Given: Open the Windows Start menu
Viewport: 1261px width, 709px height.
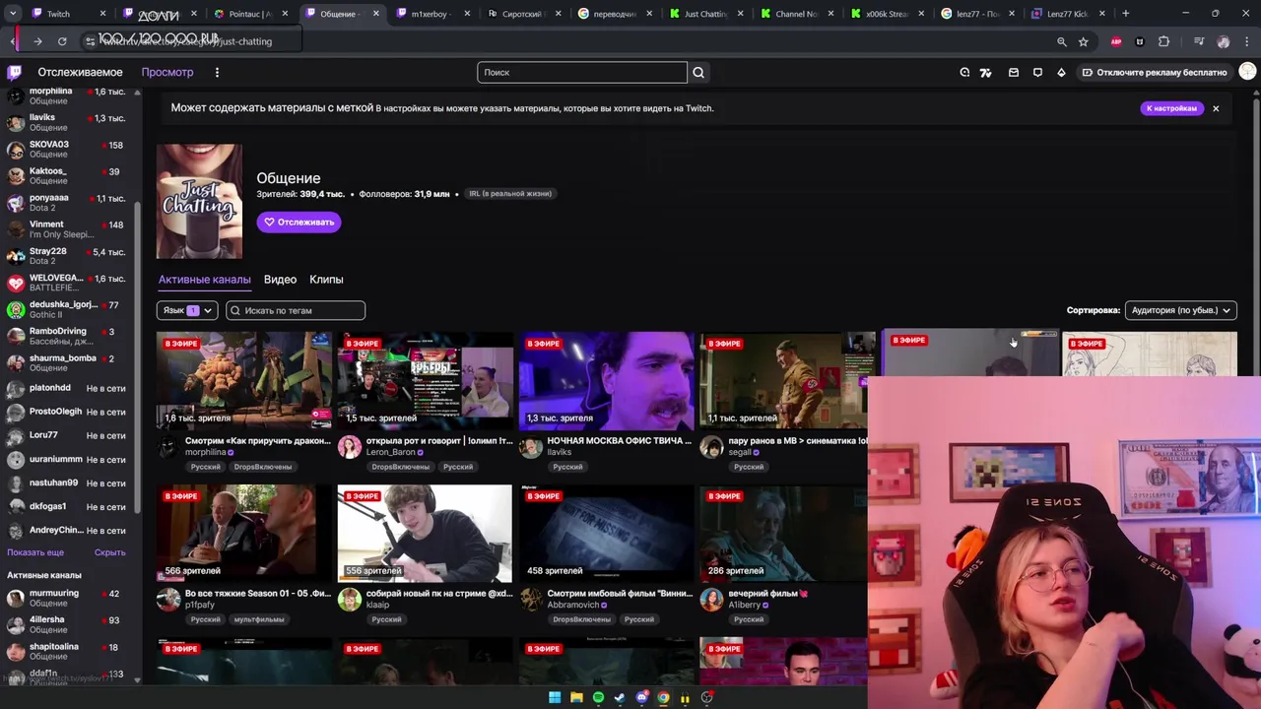Looking at the screenshot, I should [x=555, y=697].
